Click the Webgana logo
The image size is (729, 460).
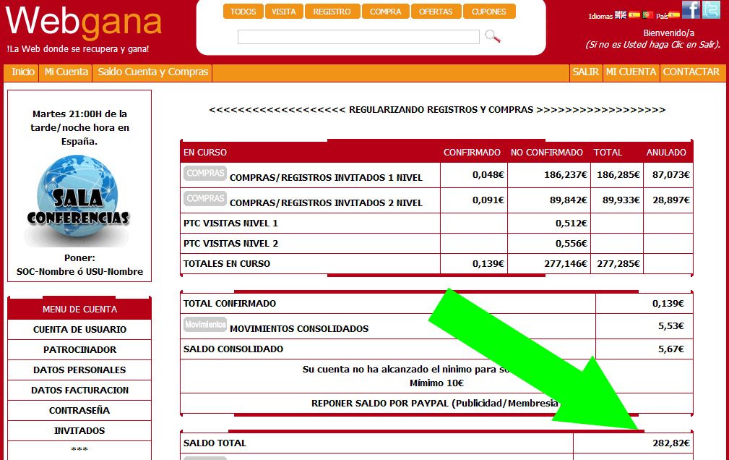tap(84, 22)
